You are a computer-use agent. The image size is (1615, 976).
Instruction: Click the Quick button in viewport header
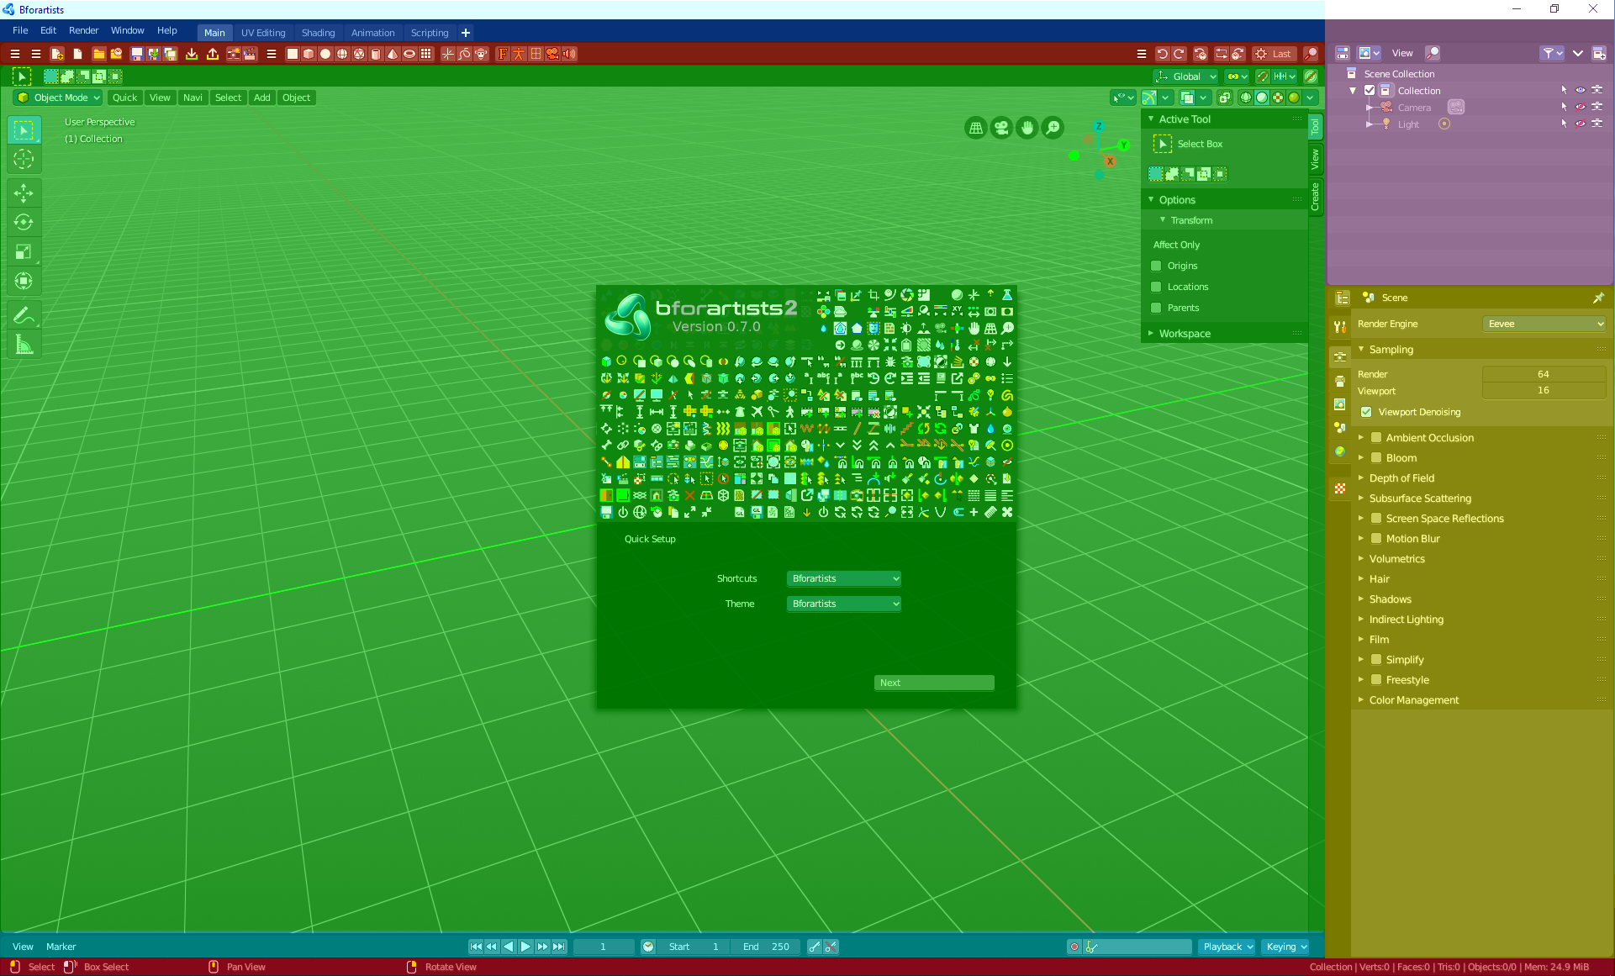coord(124,98)
